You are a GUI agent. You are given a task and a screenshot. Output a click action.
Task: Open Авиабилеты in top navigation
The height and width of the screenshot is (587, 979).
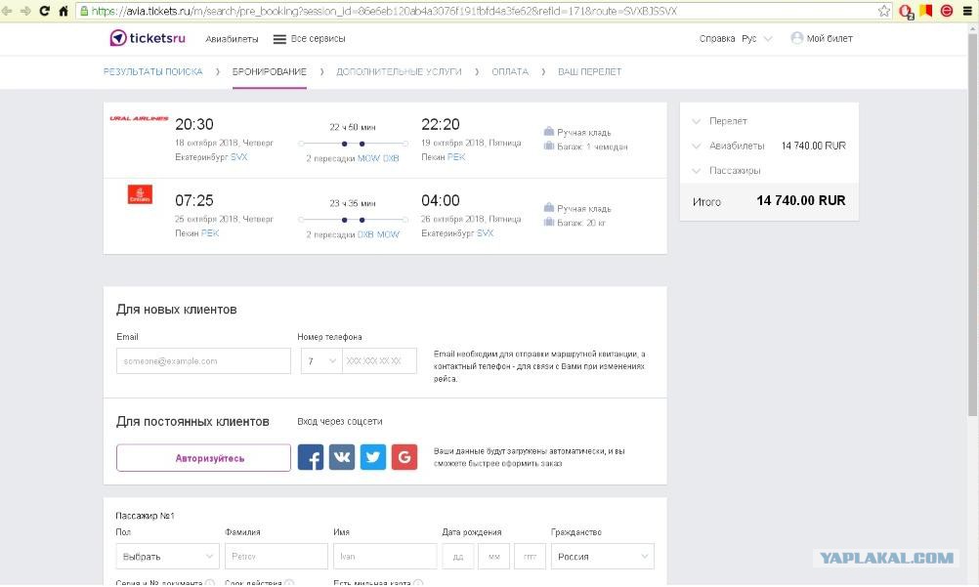point(232,39)
